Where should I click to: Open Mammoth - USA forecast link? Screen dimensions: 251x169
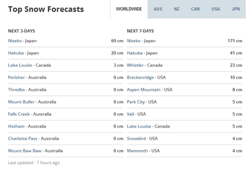pyautogui.click(x=143, y=151)
